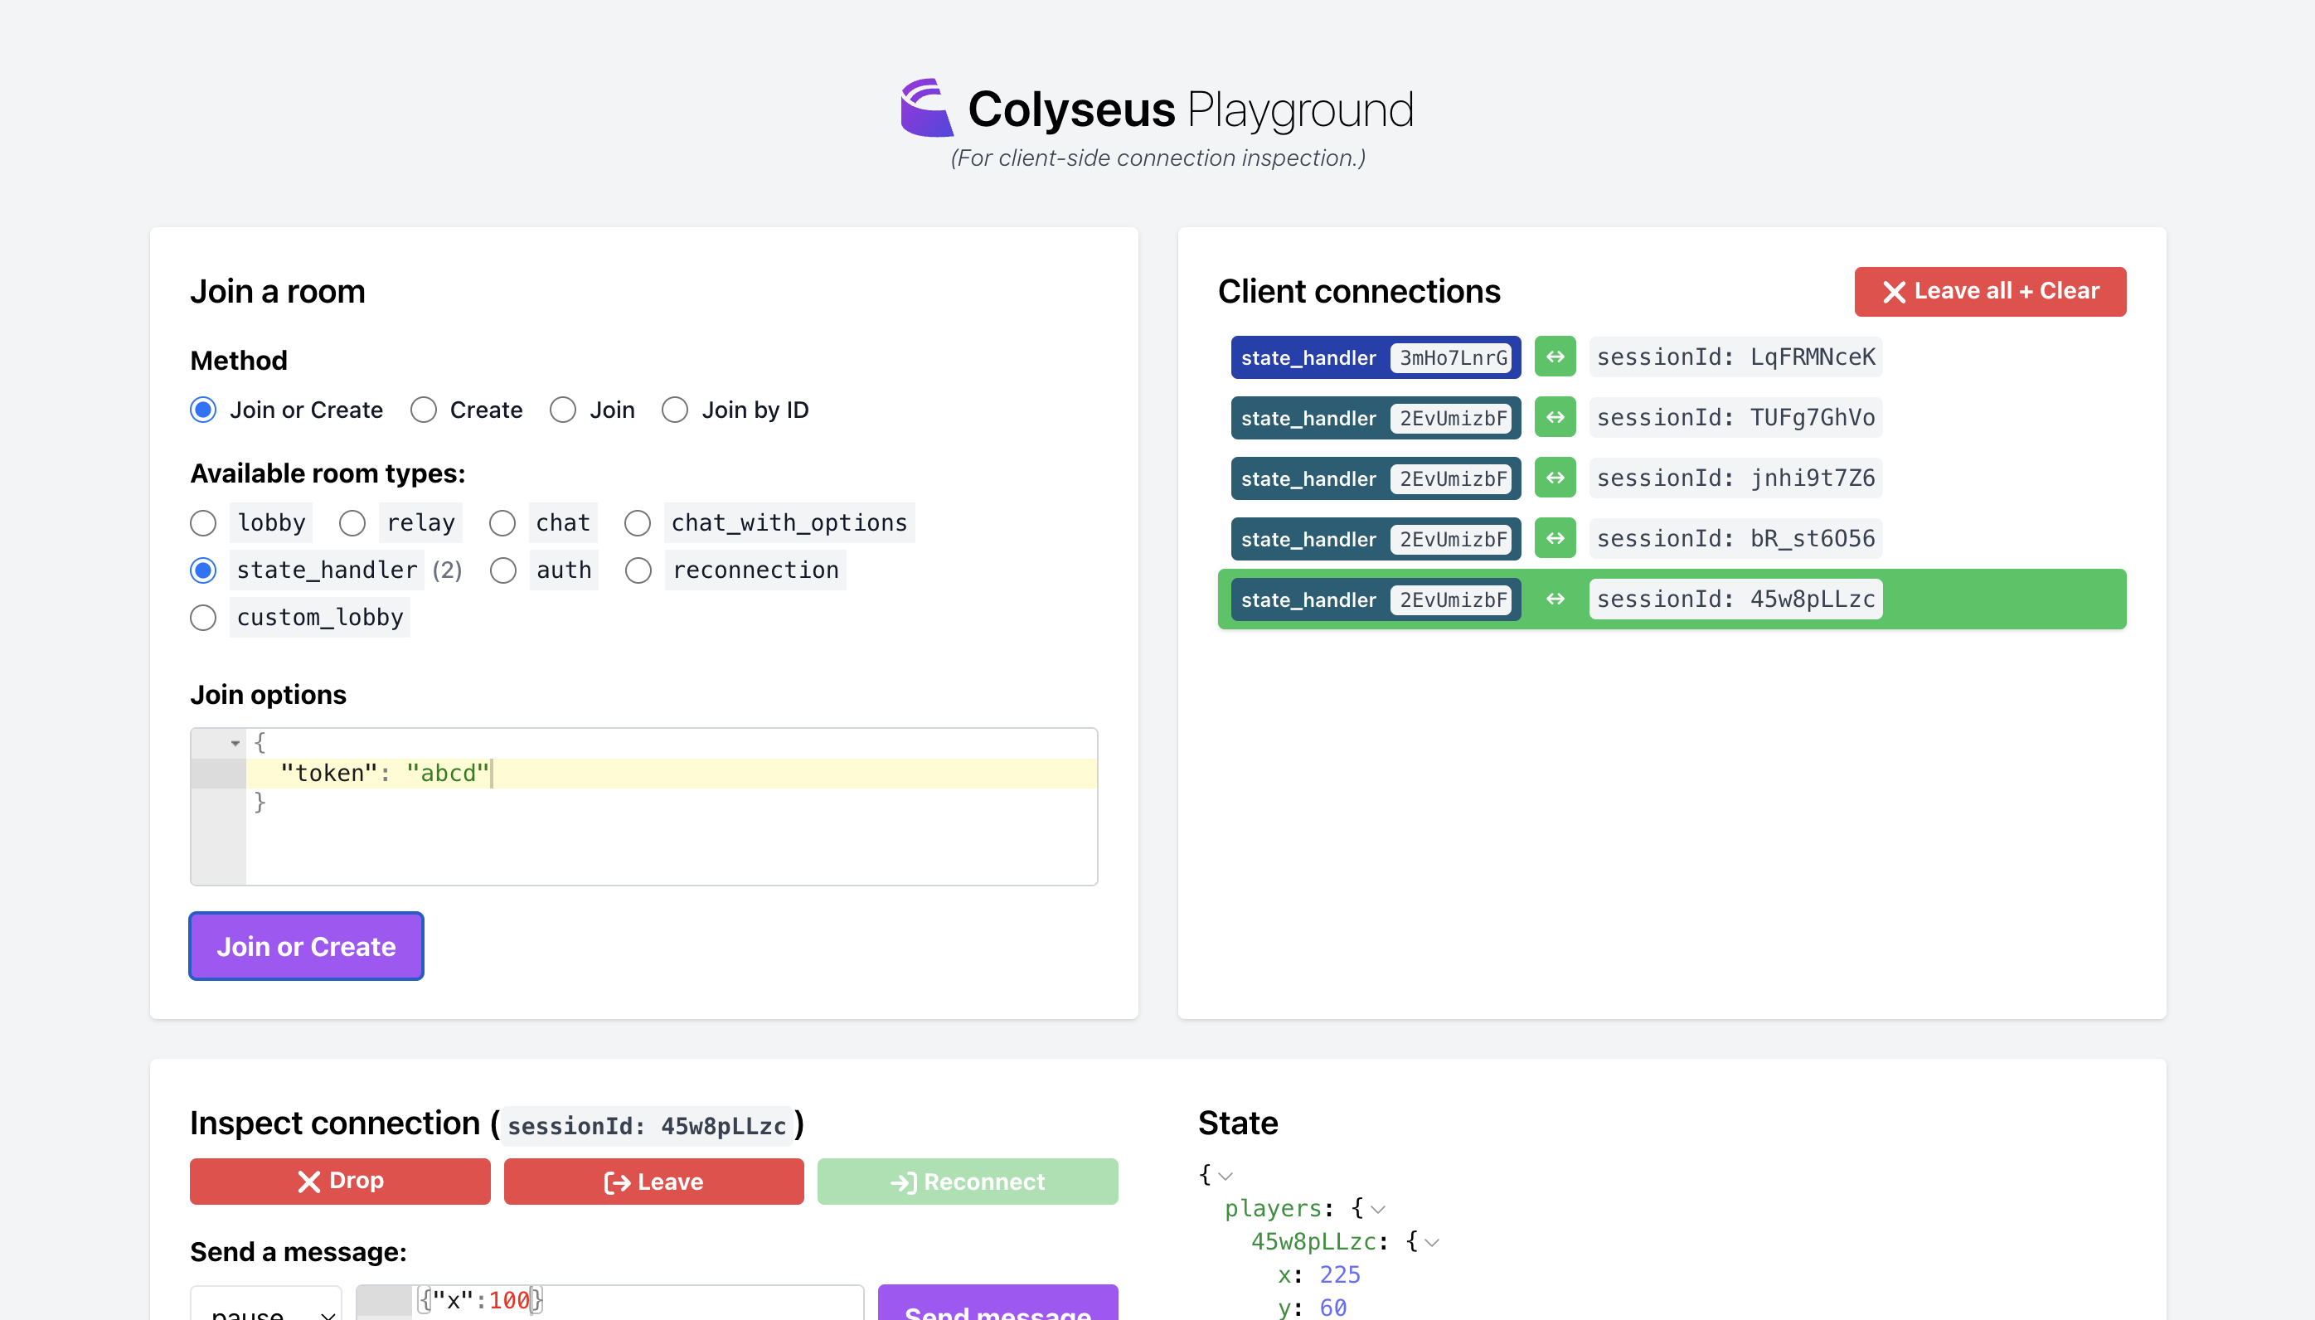This screenshot has height=1320, width=2315.
Task: Click connection icon for session jnhi9t7Z6
Action: (1555, 478)
